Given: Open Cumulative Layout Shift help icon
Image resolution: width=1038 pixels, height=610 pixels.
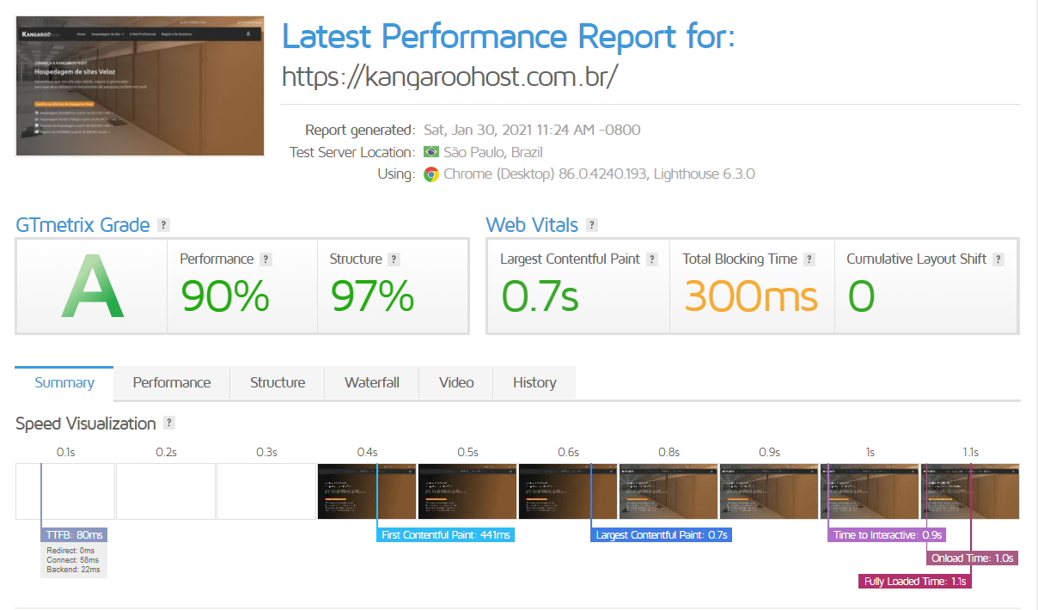Looking at the screenshot, I should pos(998,258).
